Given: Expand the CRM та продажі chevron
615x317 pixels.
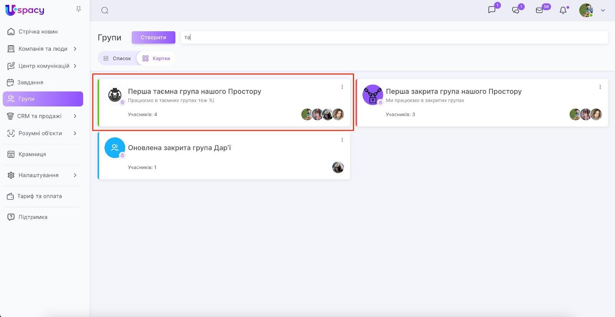Looking at the screenshot, I should [x=75, y=116].
